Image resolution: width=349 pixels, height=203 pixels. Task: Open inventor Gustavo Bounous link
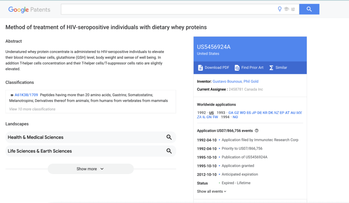click(x=227, y=81)
